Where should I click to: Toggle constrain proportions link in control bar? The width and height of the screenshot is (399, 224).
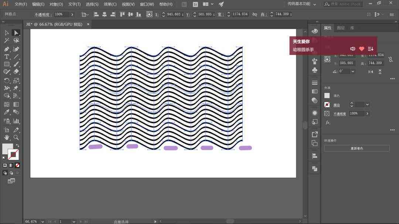point(255,14)
